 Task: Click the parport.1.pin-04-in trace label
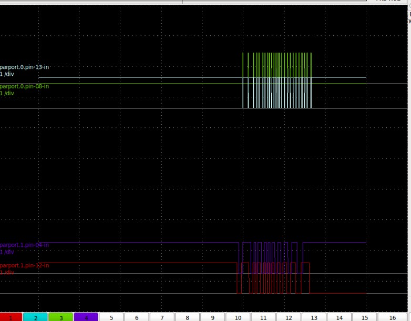coord(24,245)
